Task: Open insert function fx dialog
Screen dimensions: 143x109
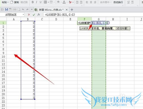Action: [39, 15]
